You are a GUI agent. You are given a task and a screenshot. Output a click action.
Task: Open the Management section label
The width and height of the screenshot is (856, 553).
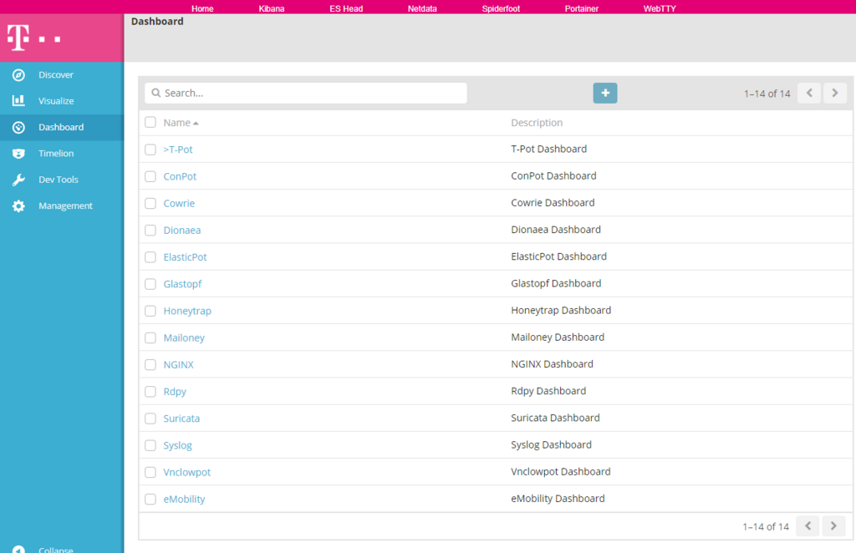[x=65, y=205]
